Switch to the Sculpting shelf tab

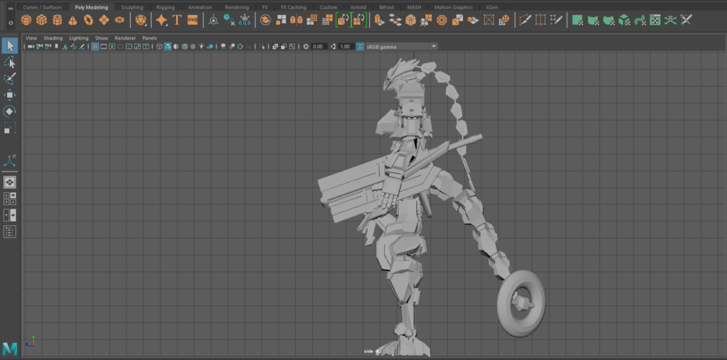click(x=132, y=7)
